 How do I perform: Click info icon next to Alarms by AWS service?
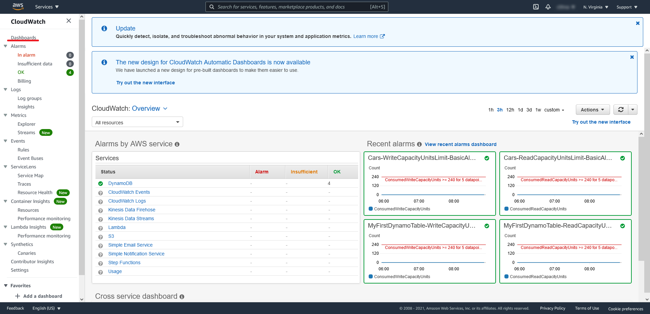point(177,144)
